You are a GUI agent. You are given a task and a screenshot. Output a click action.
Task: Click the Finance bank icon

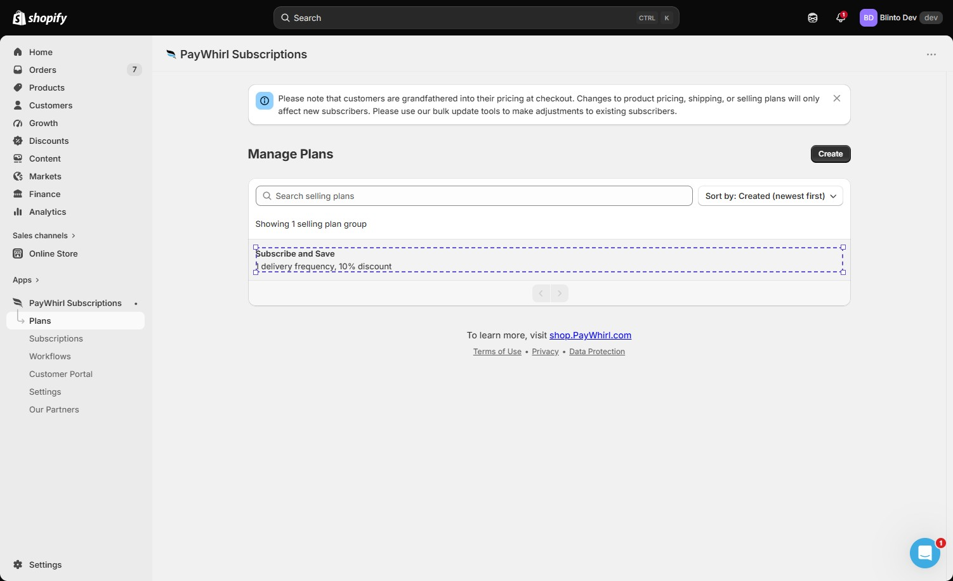[x=18, y=194]
